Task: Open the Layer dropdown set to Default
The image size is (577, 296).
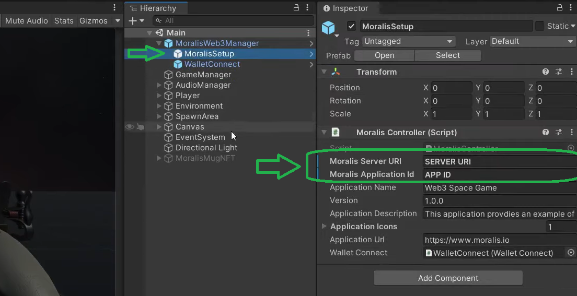Action: pyautogui.click(x=533, y=42)
